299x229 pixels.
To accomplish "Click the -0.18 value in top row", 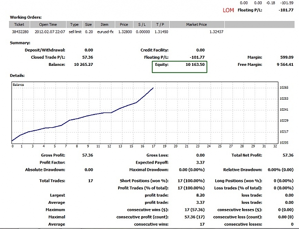I will (x=271, y=3).
